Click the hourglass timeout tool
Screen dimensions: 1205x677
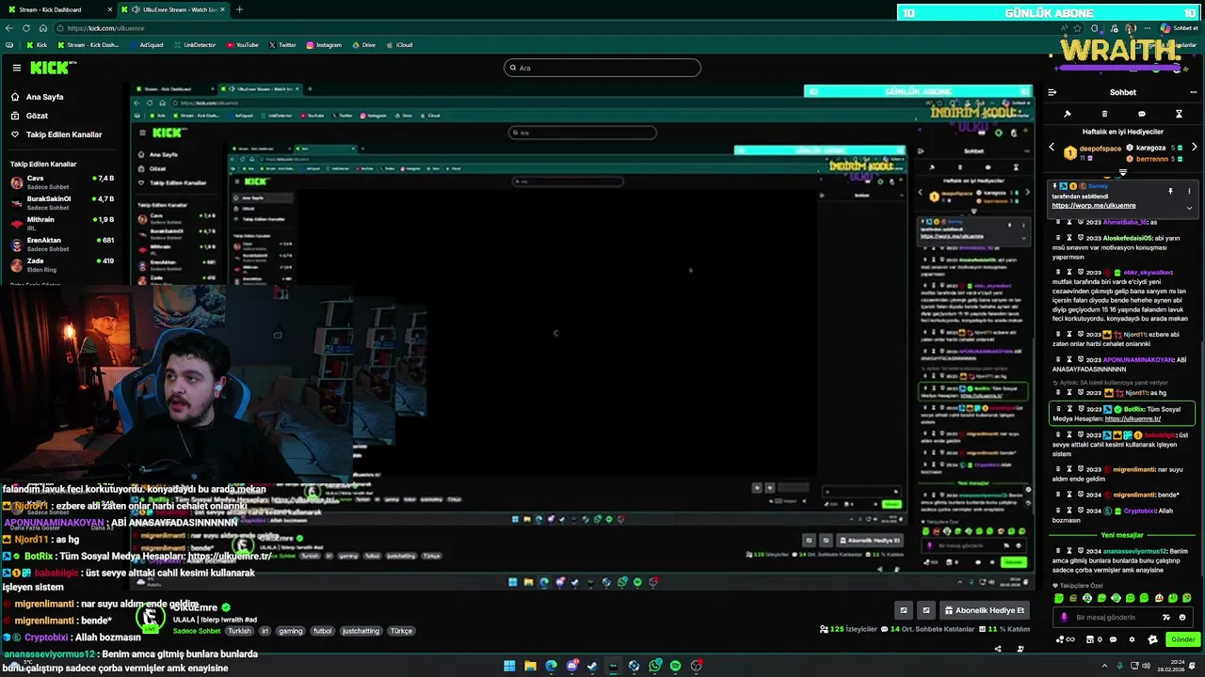point(1179,114)
